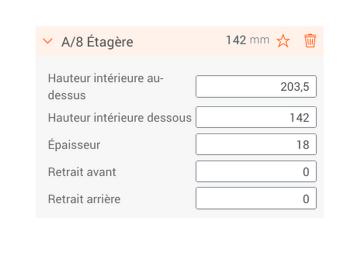
Task: Place cursor on the 18 thickness value
Action: [x=303, y=144]
